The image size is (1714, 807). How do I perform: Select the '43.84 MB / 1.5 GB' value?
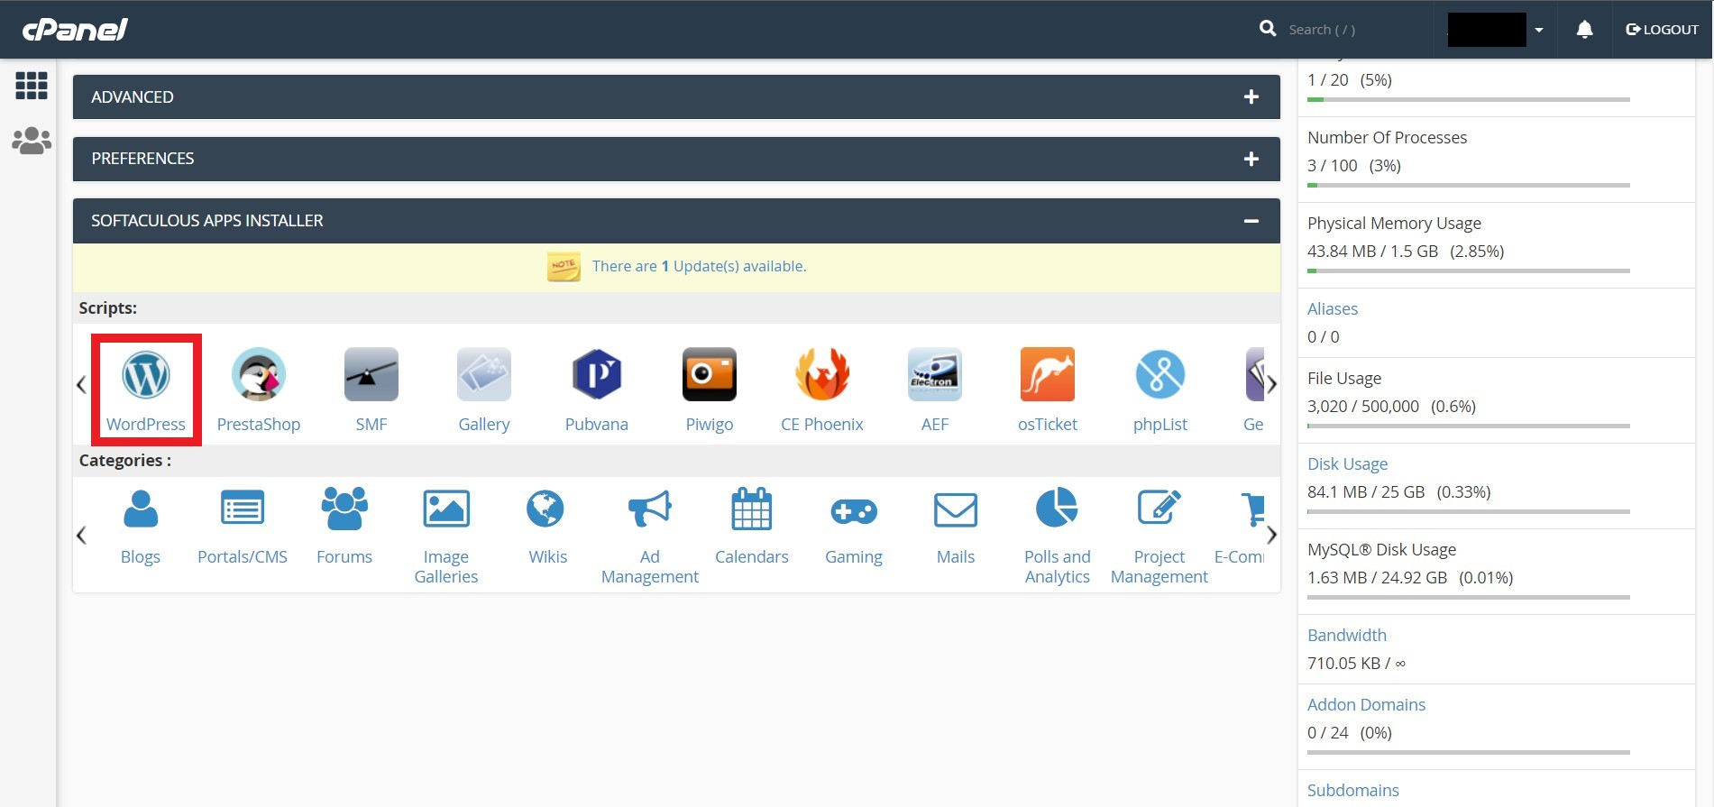[x=1372, y=252]
